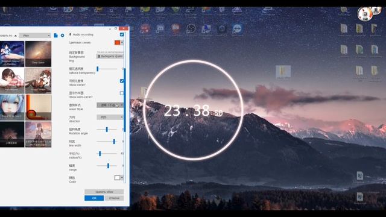Click the round widget in top-right corner
386x217 pixels.
[x=365, y=13]
